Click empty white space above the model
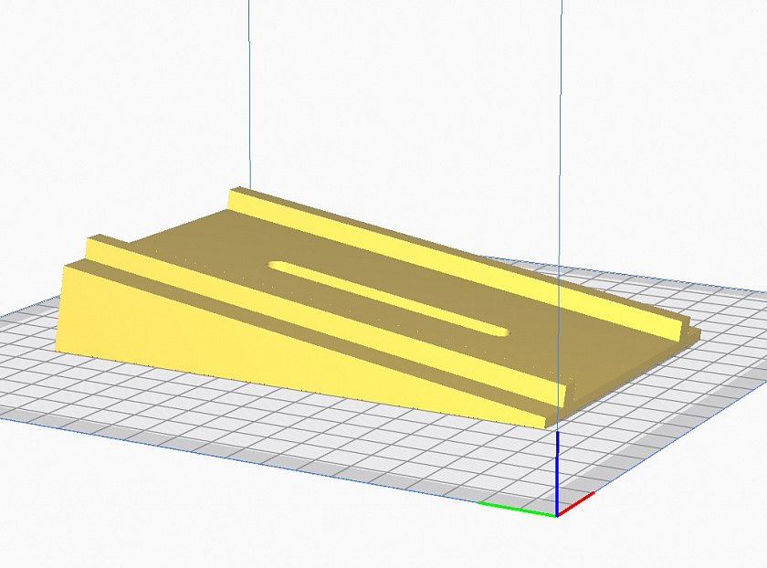 pyautogui.click(x=392, y=98)
